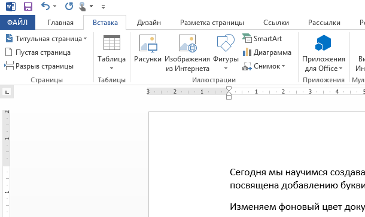Click the tab stop selector on ruler
365x217 pixels.
(7, 92)
